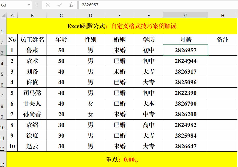
Task: Select column G by its header
Action: (x=185, y=15)
